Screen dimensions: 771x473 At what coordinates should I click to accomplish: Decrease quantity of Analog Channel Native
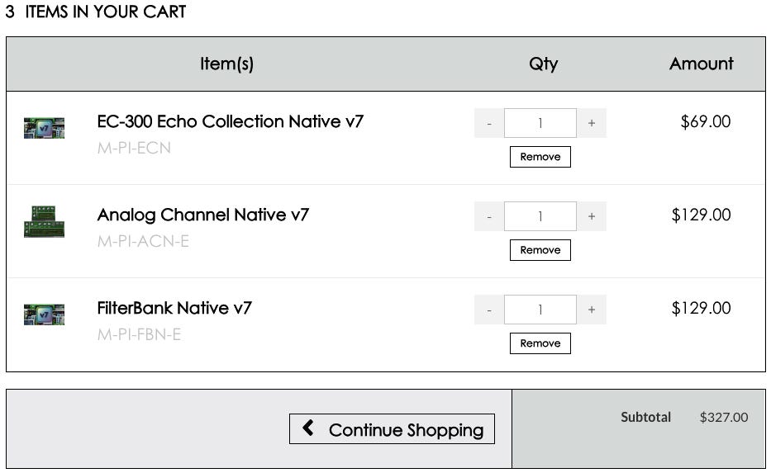[x=489, y=216]
